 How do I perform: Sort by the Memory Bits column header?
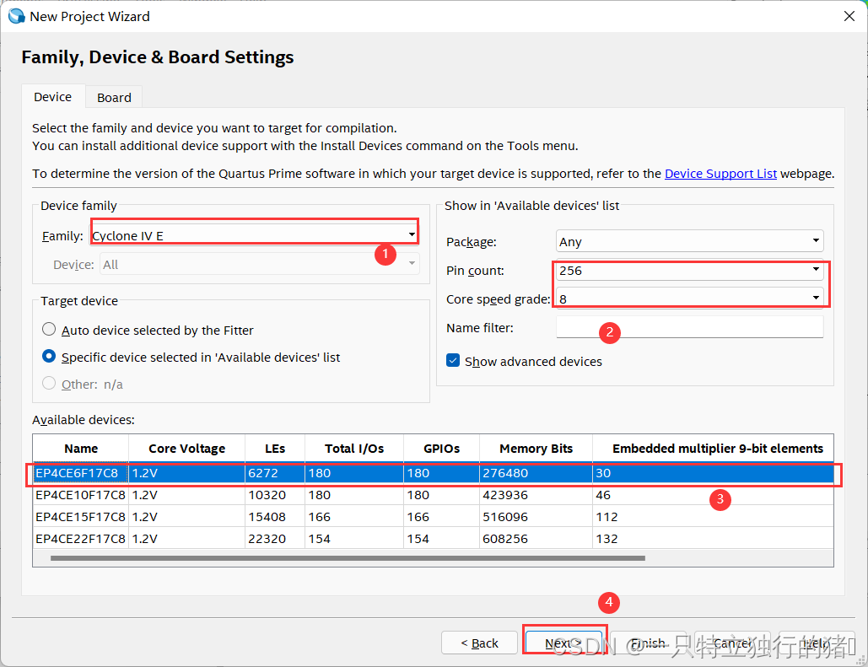(x=536, y=449)
